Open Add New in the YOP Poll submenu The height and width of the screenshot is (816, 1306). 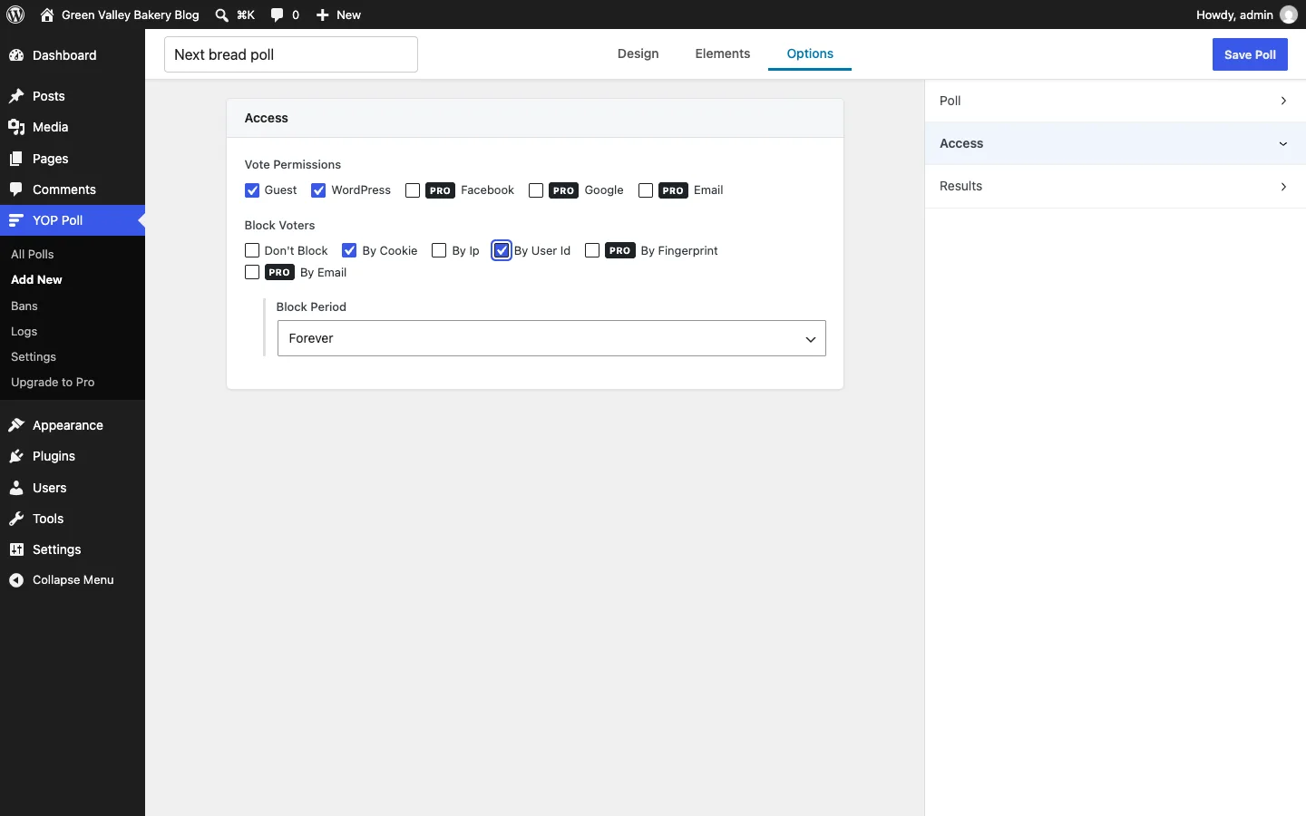tap(36, 279)
